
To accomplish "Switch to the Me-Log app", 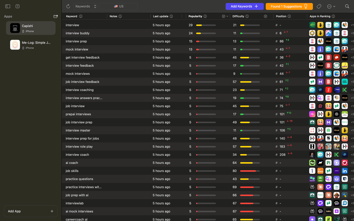I will tap(31, 45).
